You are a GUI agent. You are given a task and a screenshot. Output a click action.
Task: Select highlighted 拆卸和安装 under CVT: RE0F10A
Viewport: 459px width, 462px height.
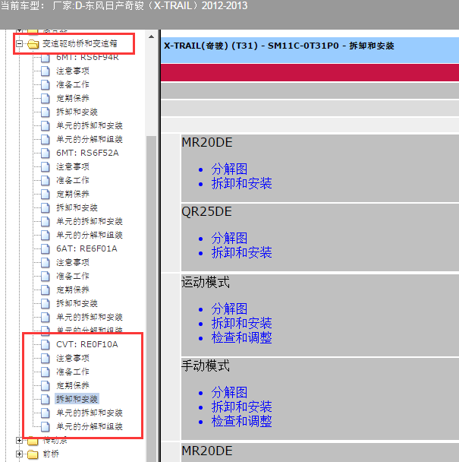click(x=77, y=399)
